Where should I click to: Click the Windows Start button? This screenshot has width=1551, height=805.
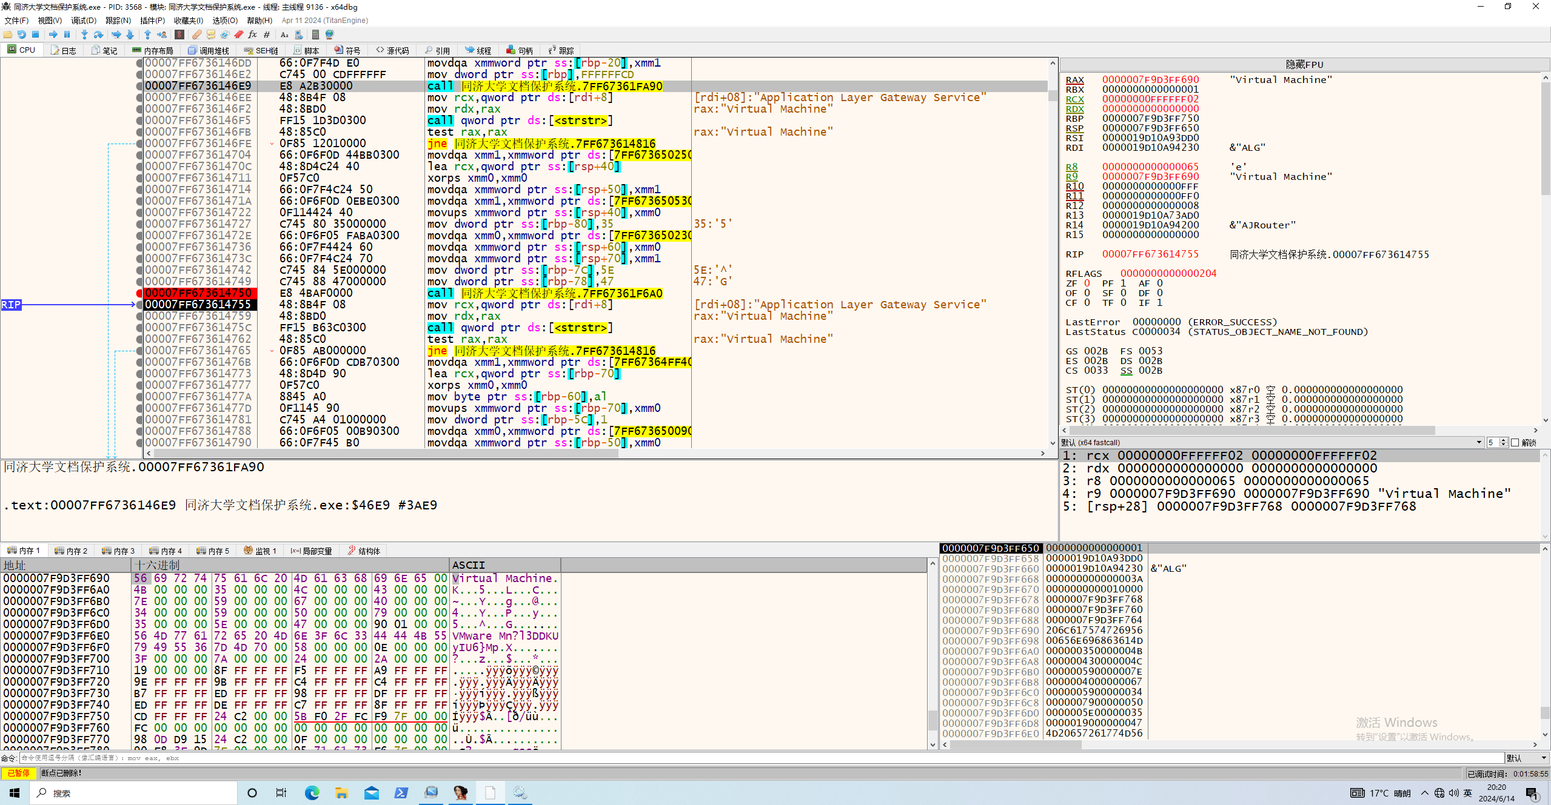[15, 793]
